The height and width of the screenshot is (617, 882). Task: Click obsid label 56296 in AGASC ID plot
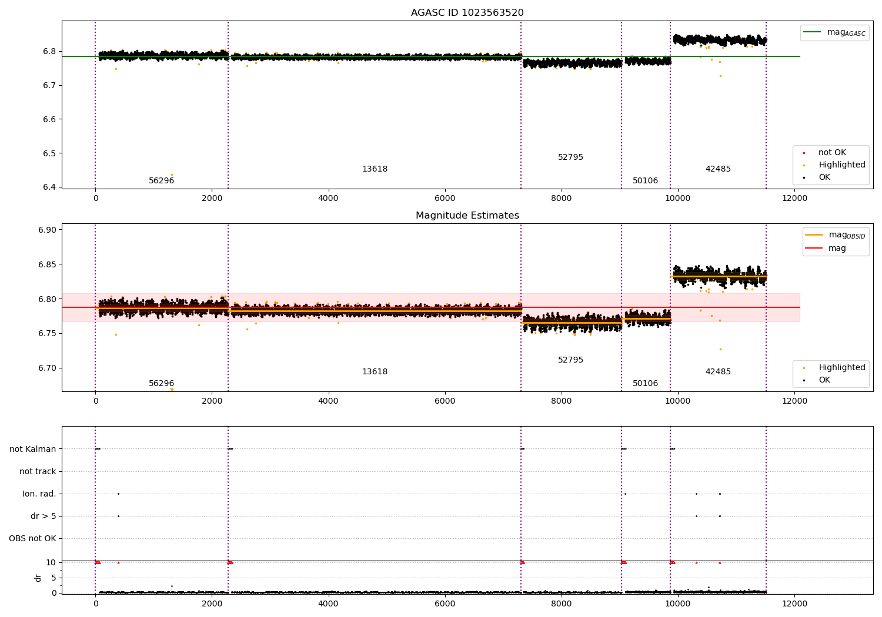[x=161, y=181]
